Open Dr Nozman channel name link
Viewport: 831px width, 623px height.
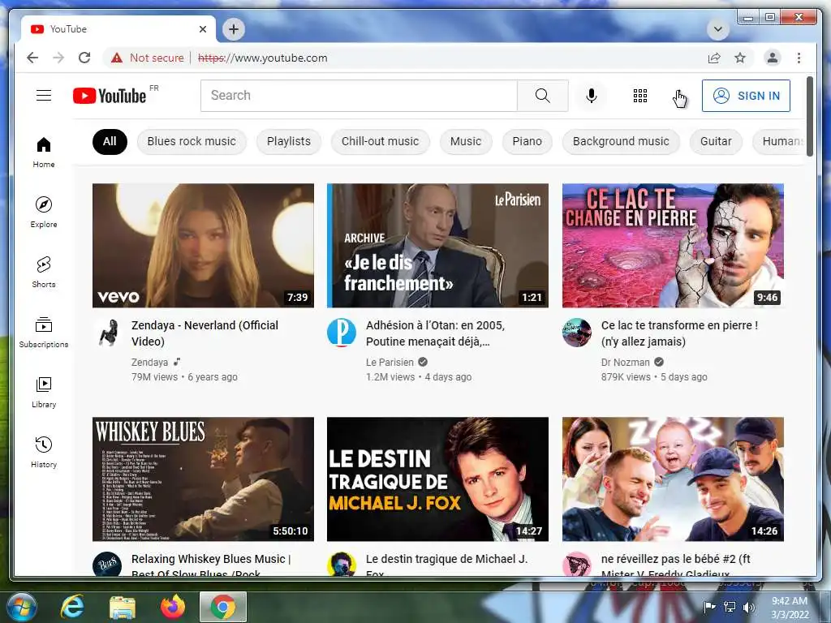(x=625, y=363)
